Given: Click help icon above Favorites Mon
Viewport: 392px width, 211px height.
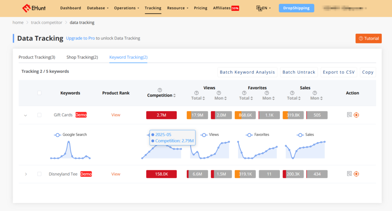Looking at the screenshot, I should (x=267, y=93).
